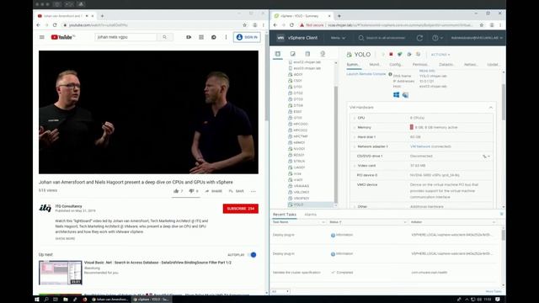539x303 pixels.
Task: Open the vSphere Menu dropdown
Action: [338, 38]
